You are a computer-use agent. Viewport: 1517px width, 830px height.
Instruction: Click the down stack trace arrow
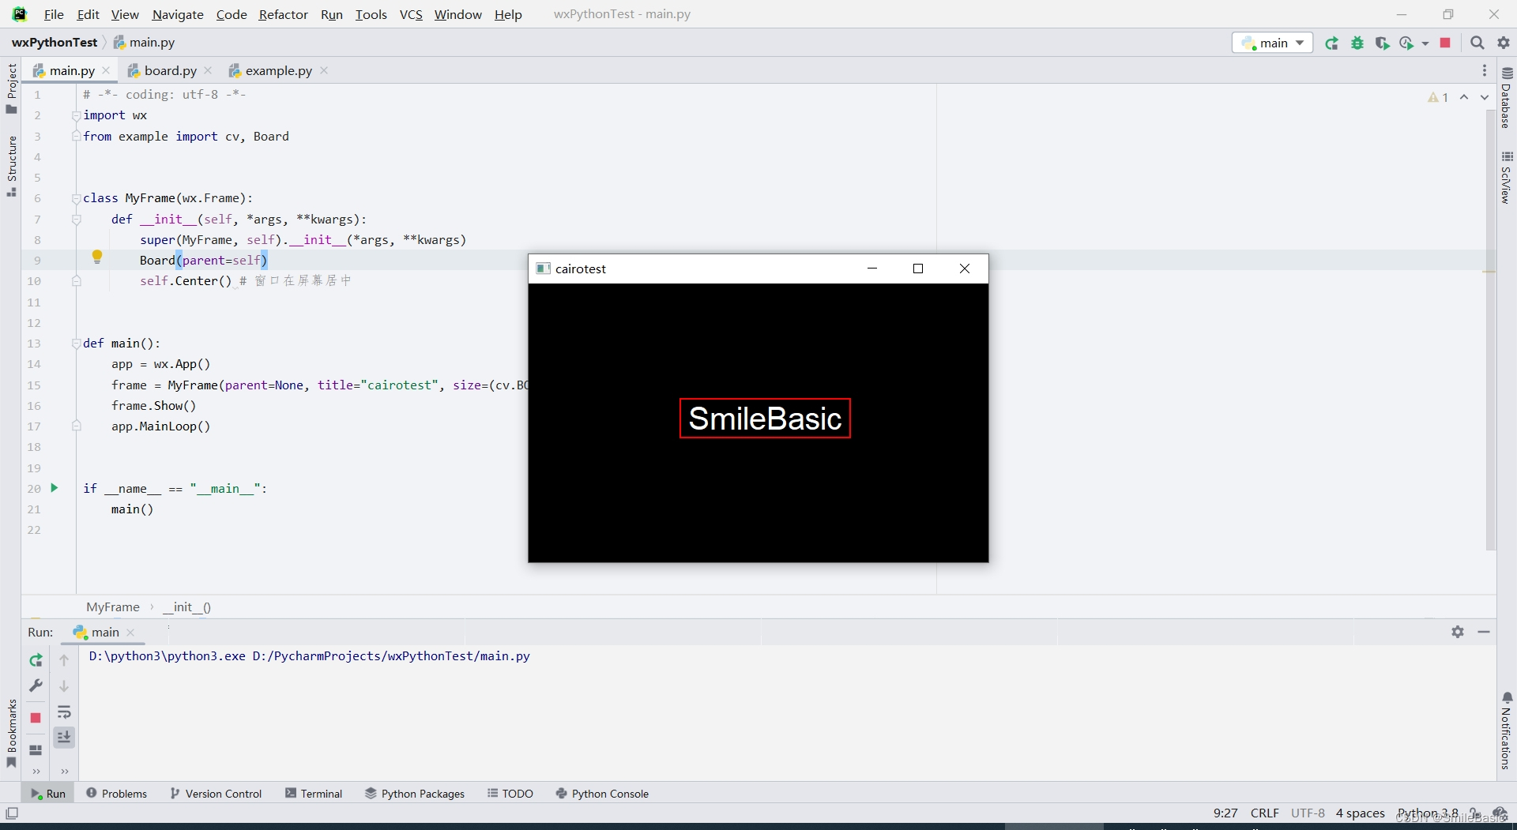point(64,685)
